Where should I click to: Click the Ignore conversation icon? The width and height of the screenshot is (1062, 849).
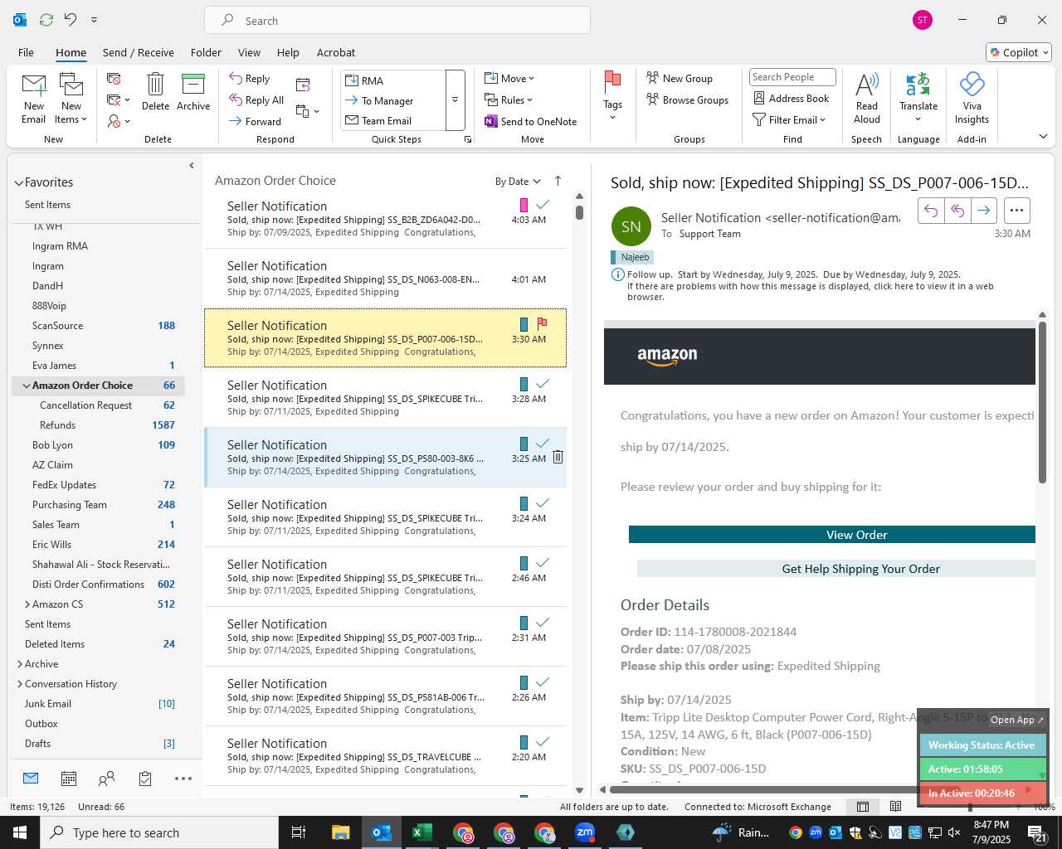tap(114, 79)
